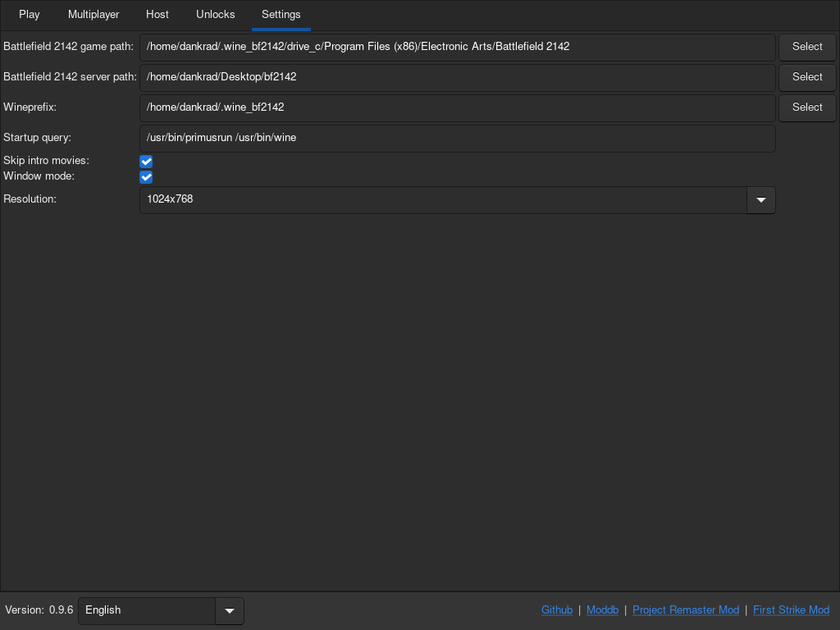Click the Battlefield 2142 game path label
Viewport: 840px width, 630px height.
pos(68,47)
